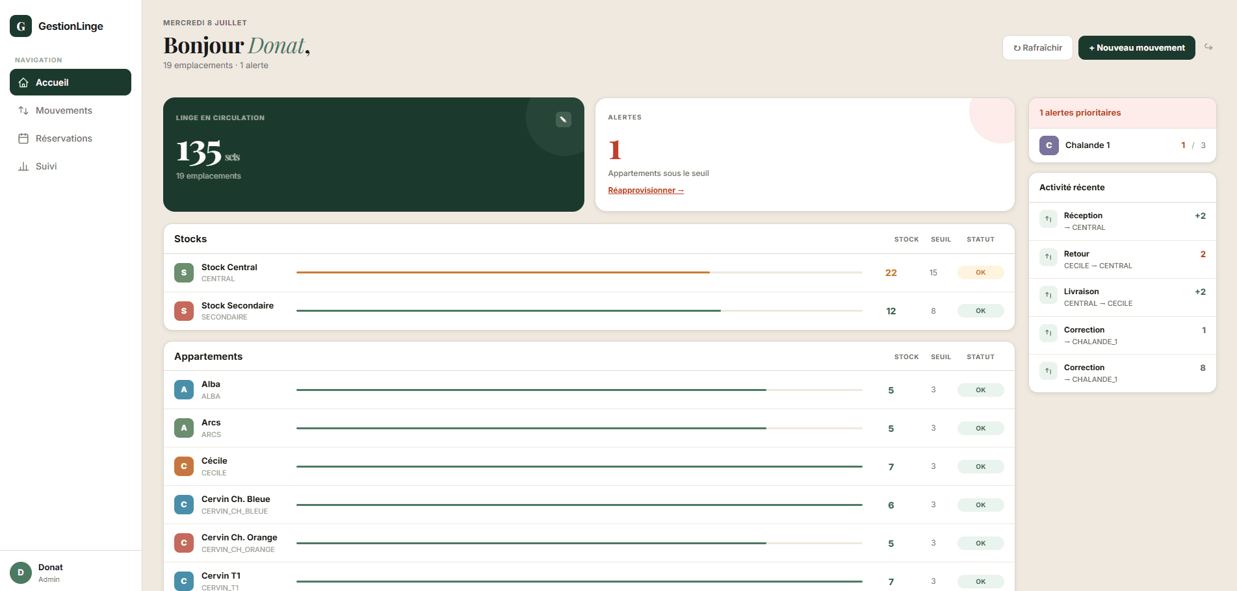Click stock value 22 of Stock Central

click(x=891, y=273)
